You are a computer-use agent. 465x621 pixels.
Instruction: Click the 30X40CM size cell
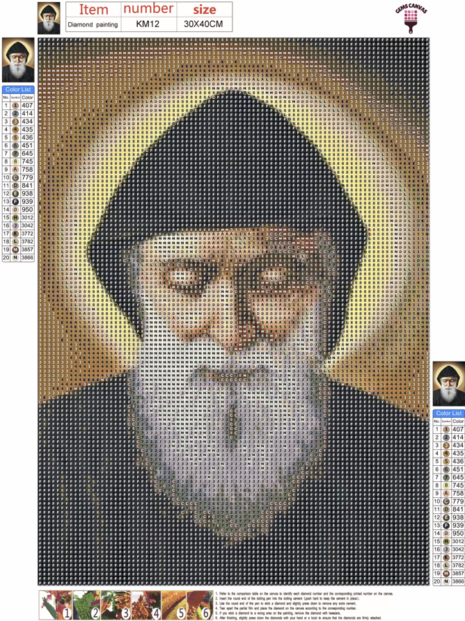click(203, 24)
